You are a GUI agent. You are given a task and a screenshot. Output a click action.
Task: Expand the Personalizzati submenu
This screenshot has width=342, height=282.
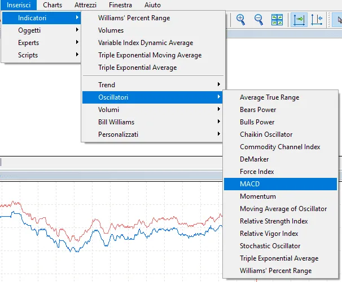coord(153,135)
